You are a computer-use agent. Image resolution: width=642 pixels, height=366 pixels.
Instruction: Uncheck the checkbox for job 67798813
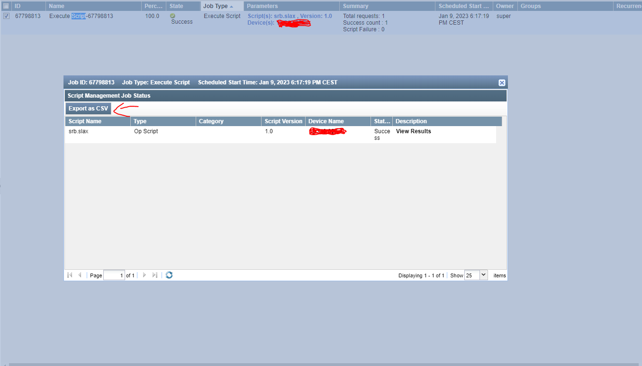pyautogui.click(x=6, y=15)
